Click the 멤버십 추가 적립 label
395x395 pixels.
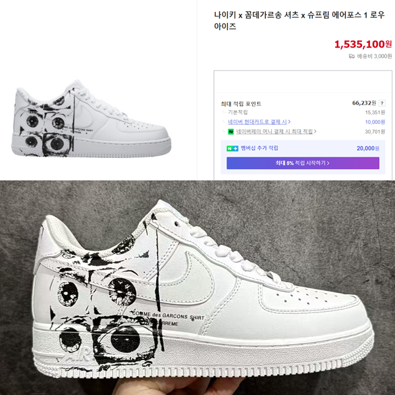click(259, 148)
